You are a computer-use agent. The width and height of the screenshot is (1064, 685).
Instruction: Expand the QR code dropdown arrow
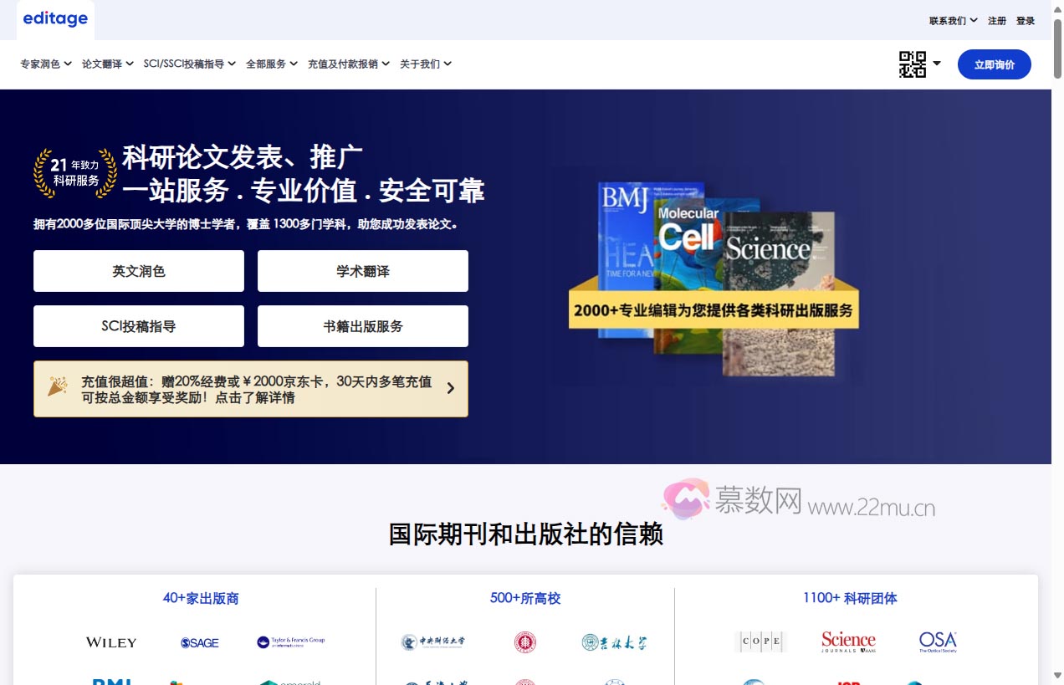(x=937, y=64)
